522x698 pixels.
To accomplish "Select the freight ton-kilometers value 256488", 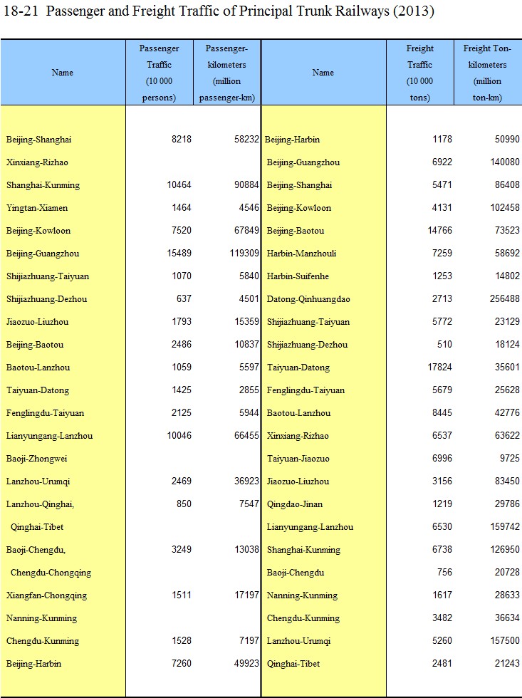I will coord(502,299).
